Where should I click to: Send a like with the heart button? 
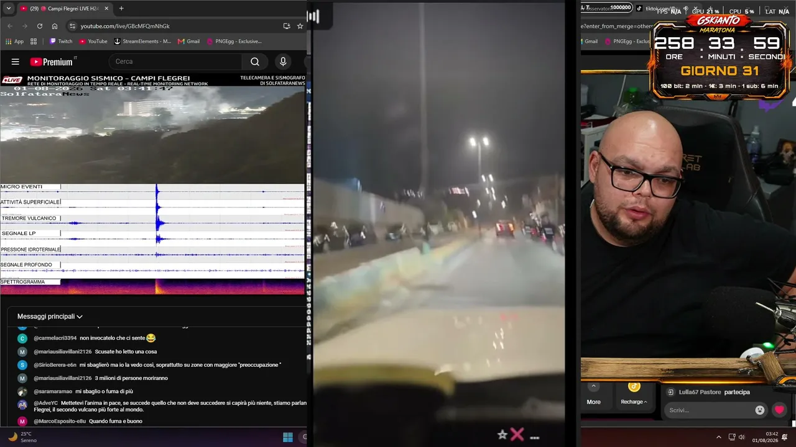click(779, 410)
